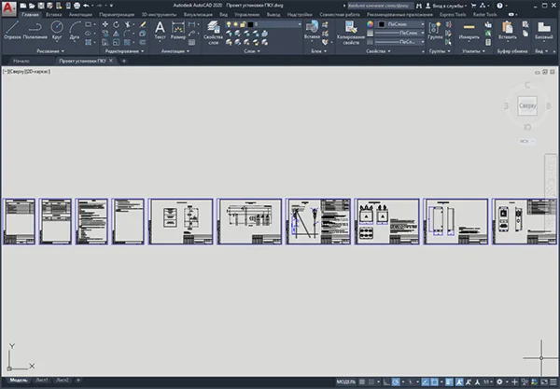This screenshot has width=560, height=389.
Task: Expand the Свойства panel
Action: coord(378,51)
